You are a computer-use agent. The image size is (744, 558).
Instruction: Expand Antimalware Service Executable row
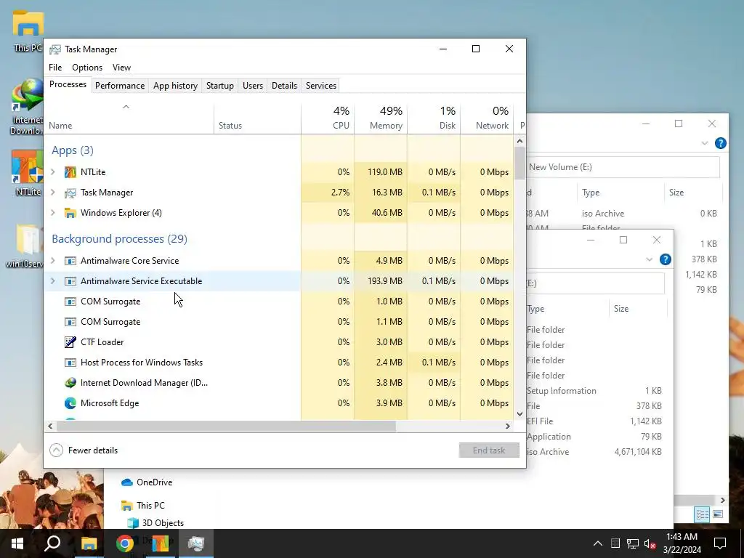pyautogui.click(x=53, y=281)
